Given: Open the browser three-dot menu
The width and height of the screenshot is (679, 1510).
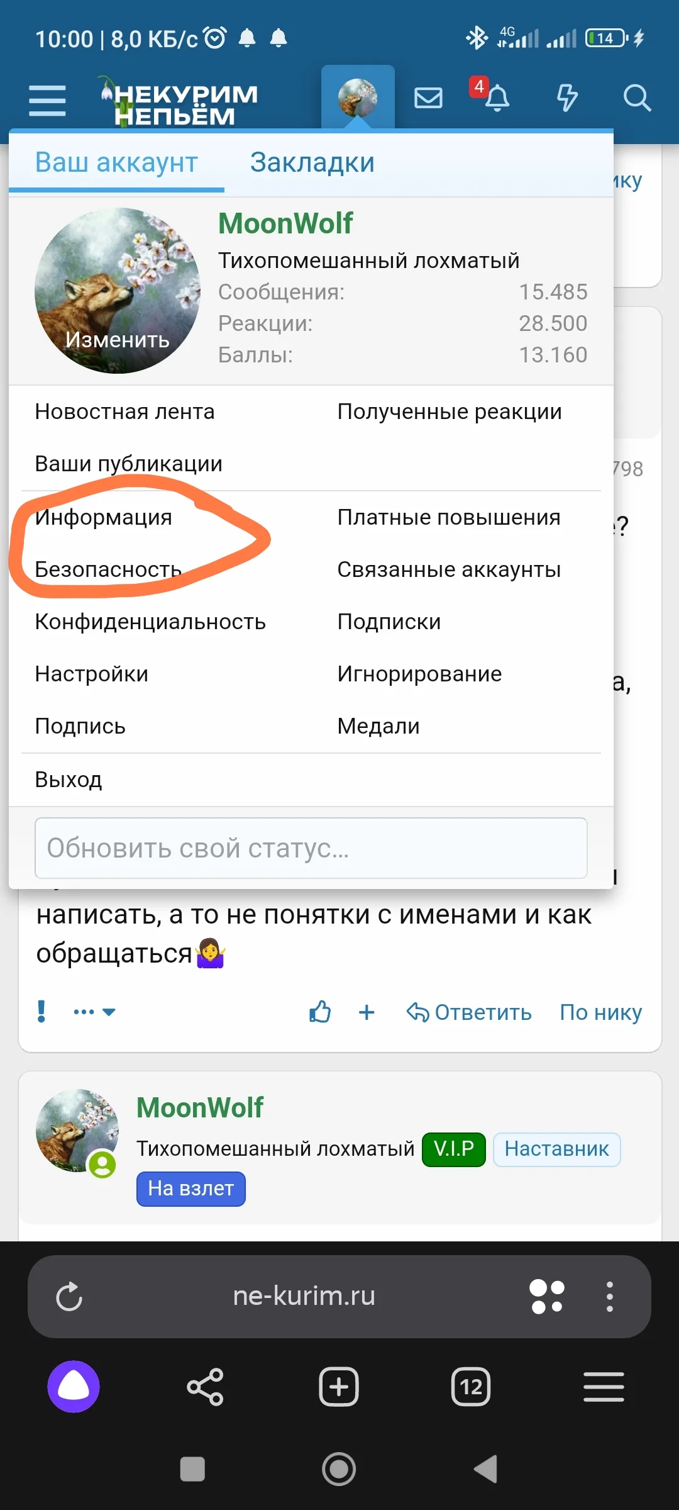Looking at the screenshot, I should [609, 1296].
